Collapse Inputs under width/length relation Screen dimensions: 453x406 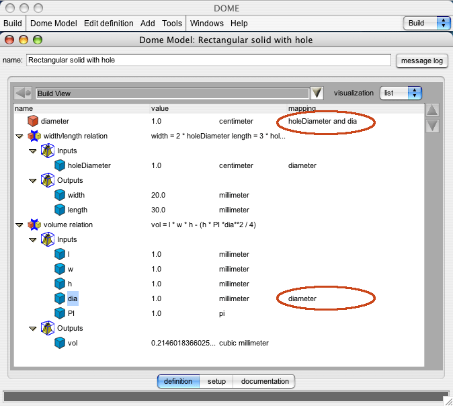coord(33,151)
